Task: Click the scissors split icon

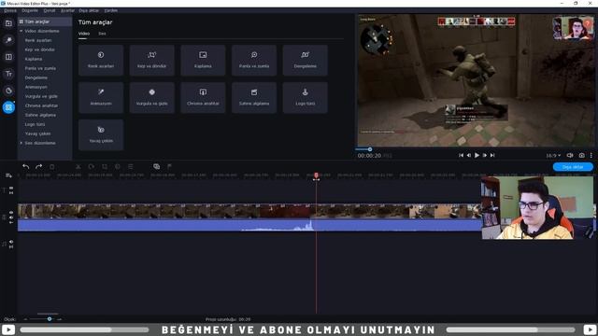Action: [78, 166]
